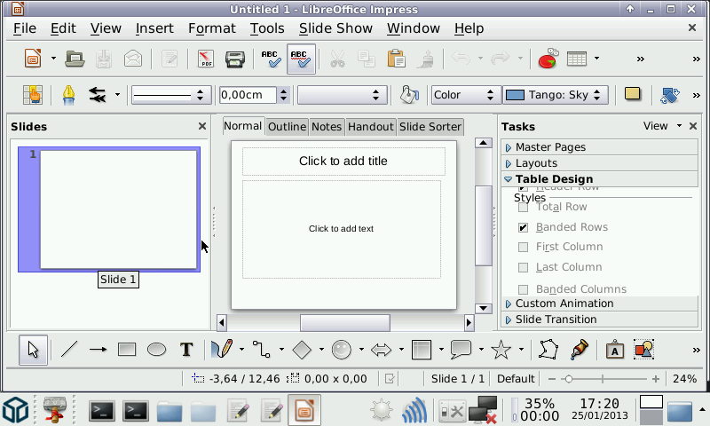
Task: Toggle AutoSpellcheck icon
Action: point(301,59)
